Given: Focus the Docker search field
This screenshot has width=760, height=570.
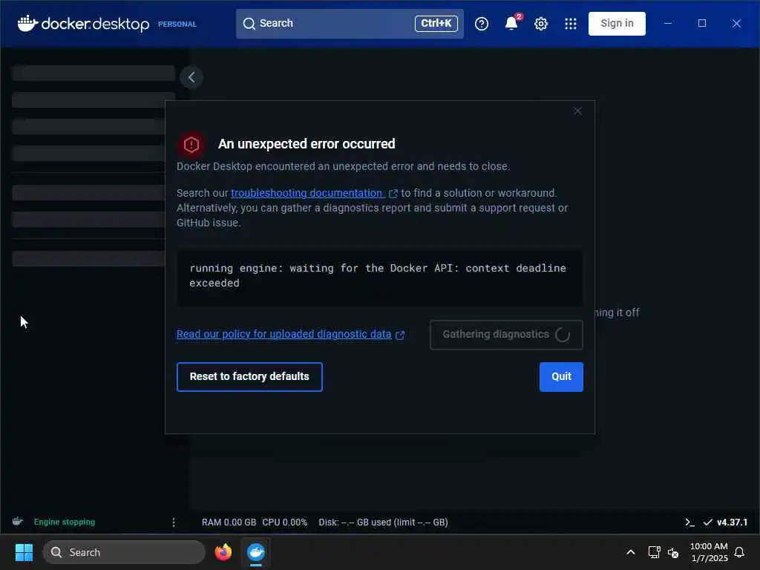Looking at the screenshot, I should [349, 23].
